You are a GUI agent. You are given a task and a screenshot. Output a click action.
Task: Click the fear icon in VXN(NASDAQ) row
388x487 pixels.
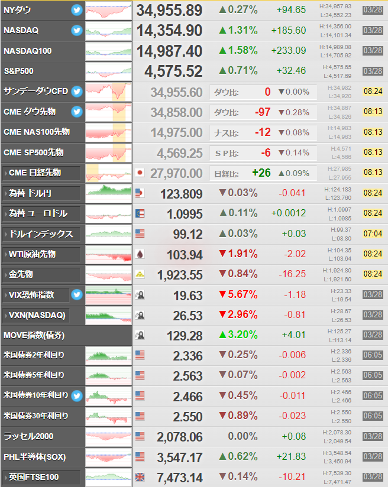140,315
